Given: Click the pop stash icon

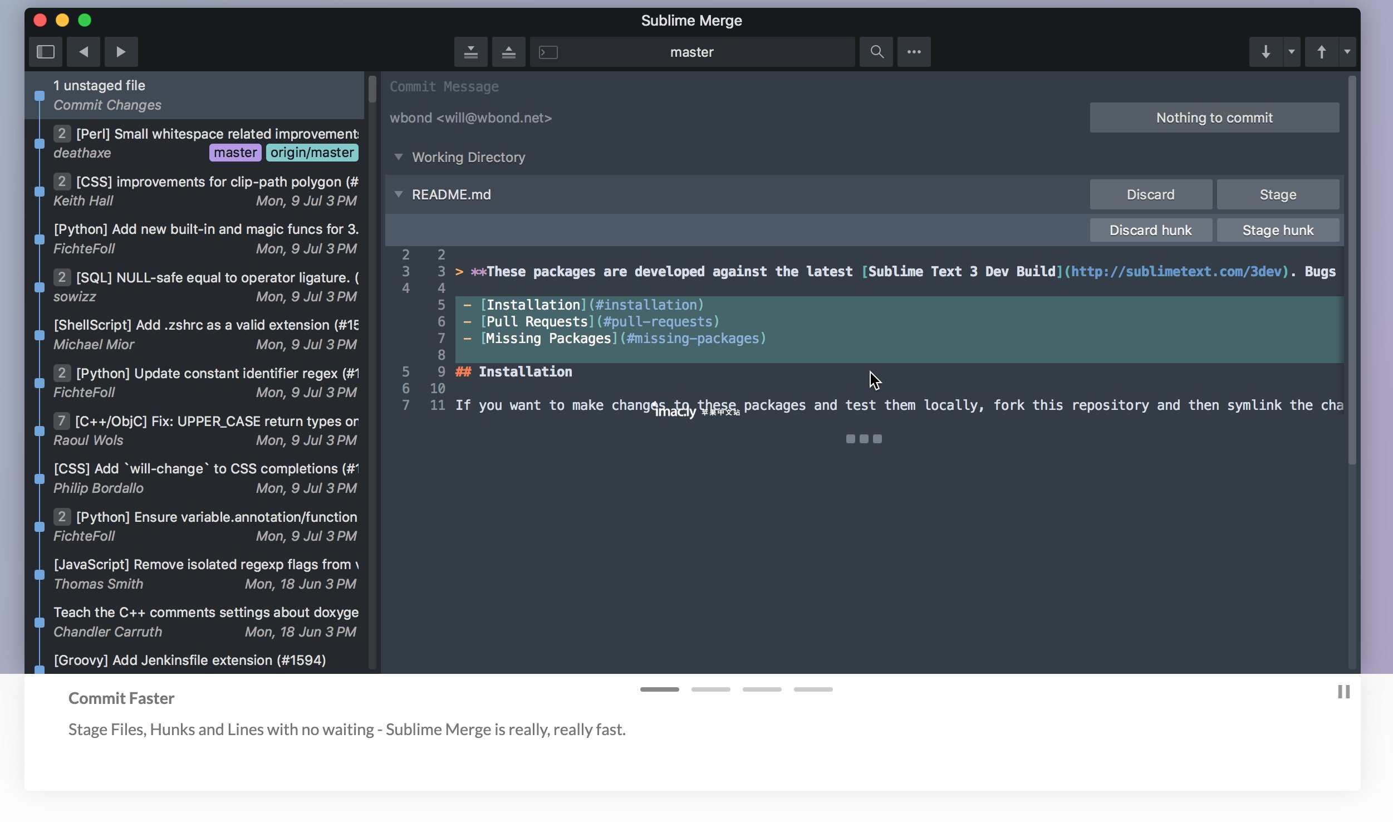Looking at the screenshot, I should click(508, 52).
